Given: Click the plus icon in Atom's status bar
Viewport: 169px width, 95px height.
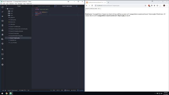Looking at the screenshot, I should click(x=3, y=91).
